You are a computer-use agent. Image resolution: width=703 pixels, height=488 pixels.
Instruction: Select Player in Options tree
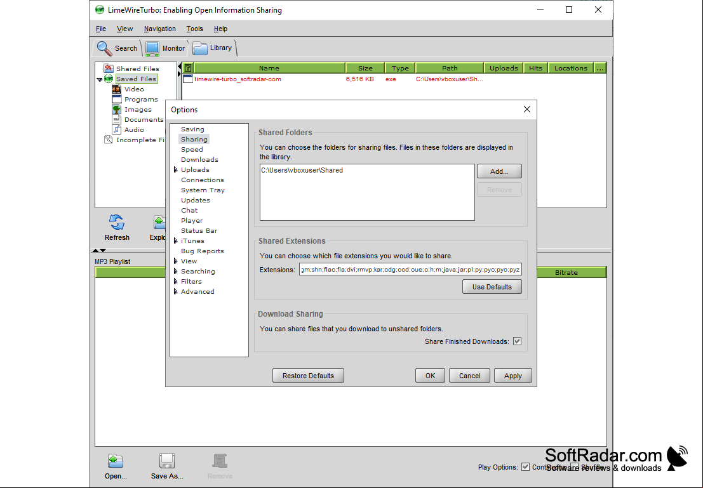coord(191,220)
